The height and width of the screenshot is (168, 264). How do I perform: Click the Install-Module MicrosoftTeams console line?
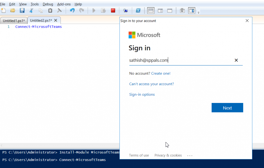pyautogui.click(x=61, y=152)
